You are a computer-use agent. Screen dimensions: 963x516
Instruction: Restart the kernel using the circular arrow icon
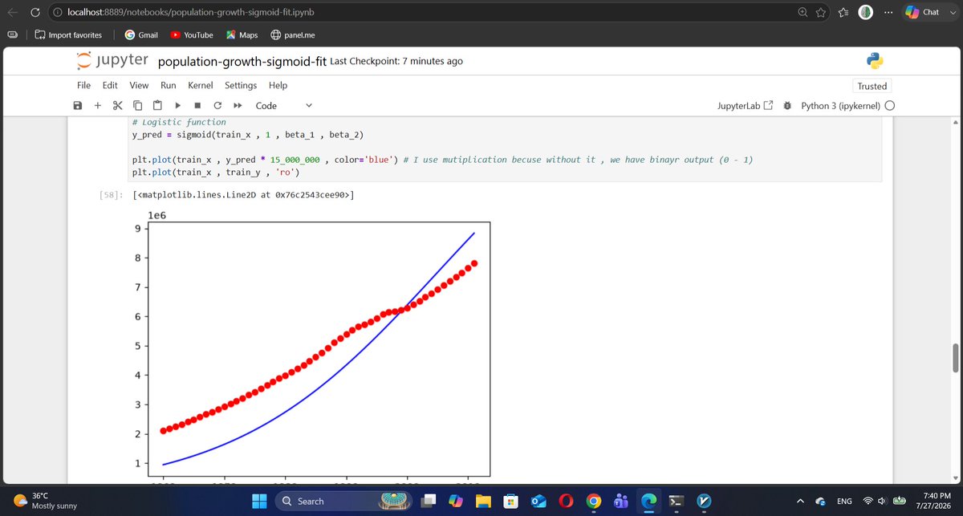click(217, 105)
